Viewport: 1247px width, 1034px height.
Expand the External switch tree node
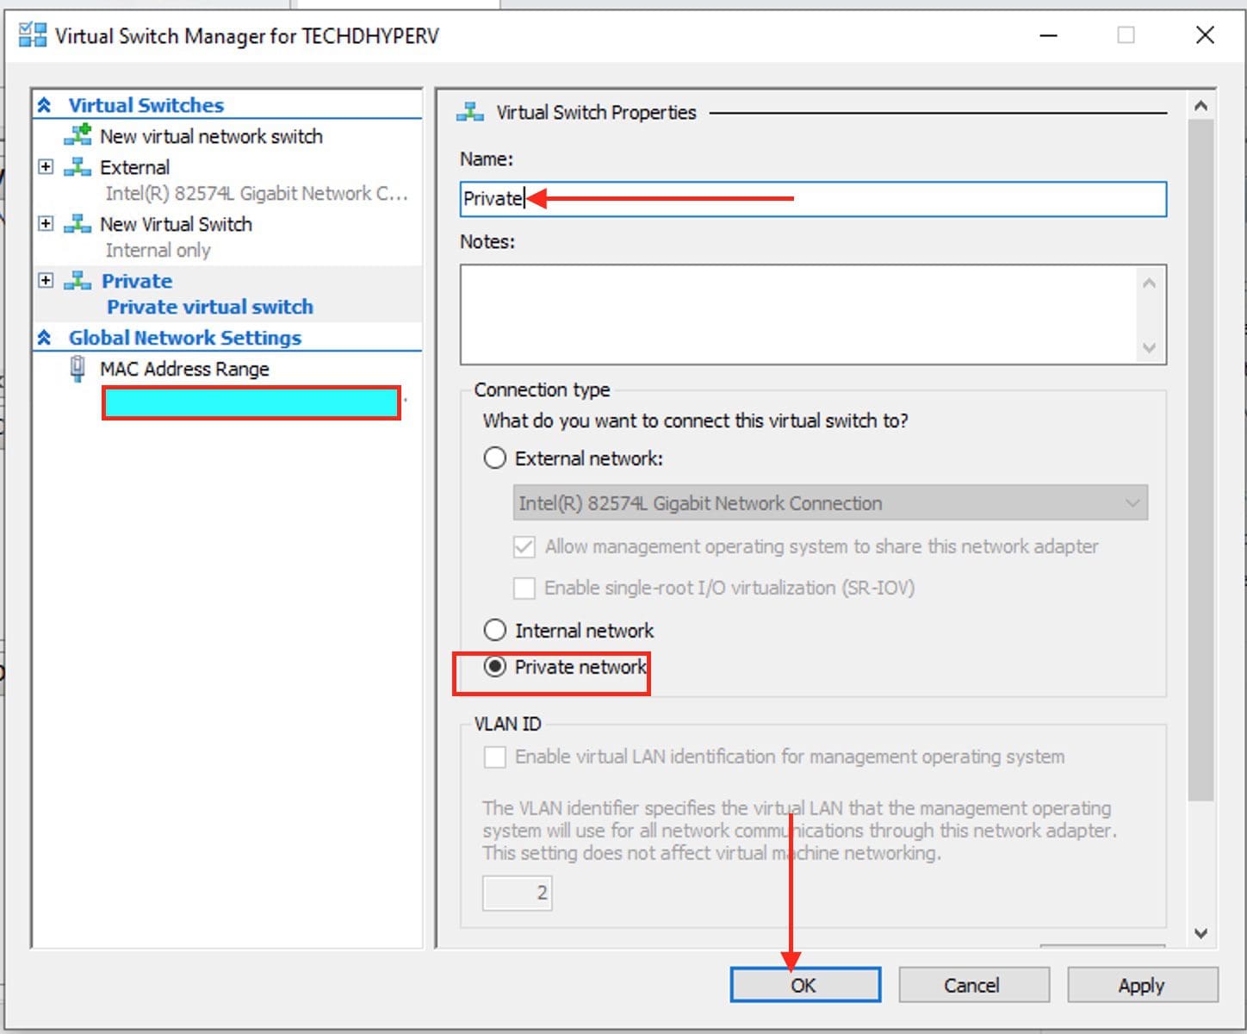(47, 166)
